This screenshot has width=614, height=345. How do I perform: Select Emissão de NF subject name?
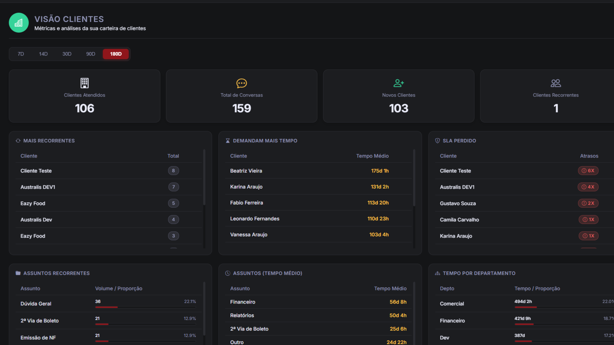[x=38, y=338]
